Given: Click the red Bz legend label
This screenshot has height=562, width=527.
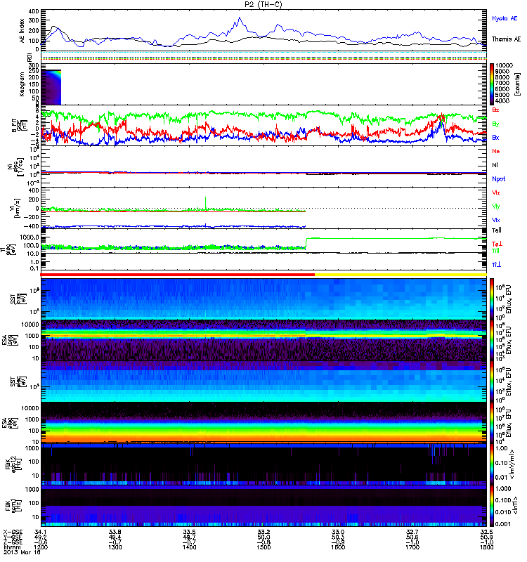Looking at the screenshot, I should pos(495,110).
